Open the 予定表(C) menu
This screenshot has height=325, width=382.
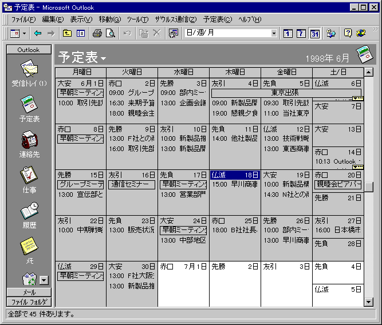coord(218,19)
